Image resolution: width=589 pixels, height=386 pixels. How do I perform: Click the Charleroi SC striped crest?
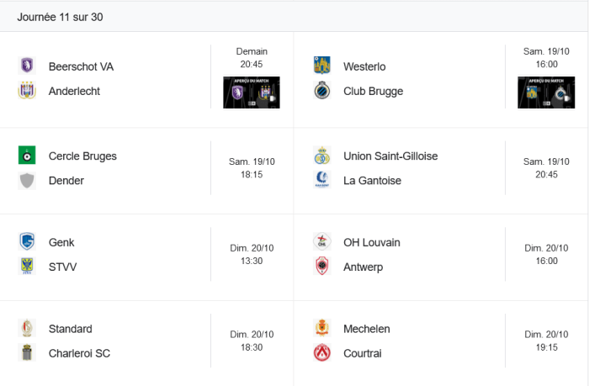click(x=27, y=352)
